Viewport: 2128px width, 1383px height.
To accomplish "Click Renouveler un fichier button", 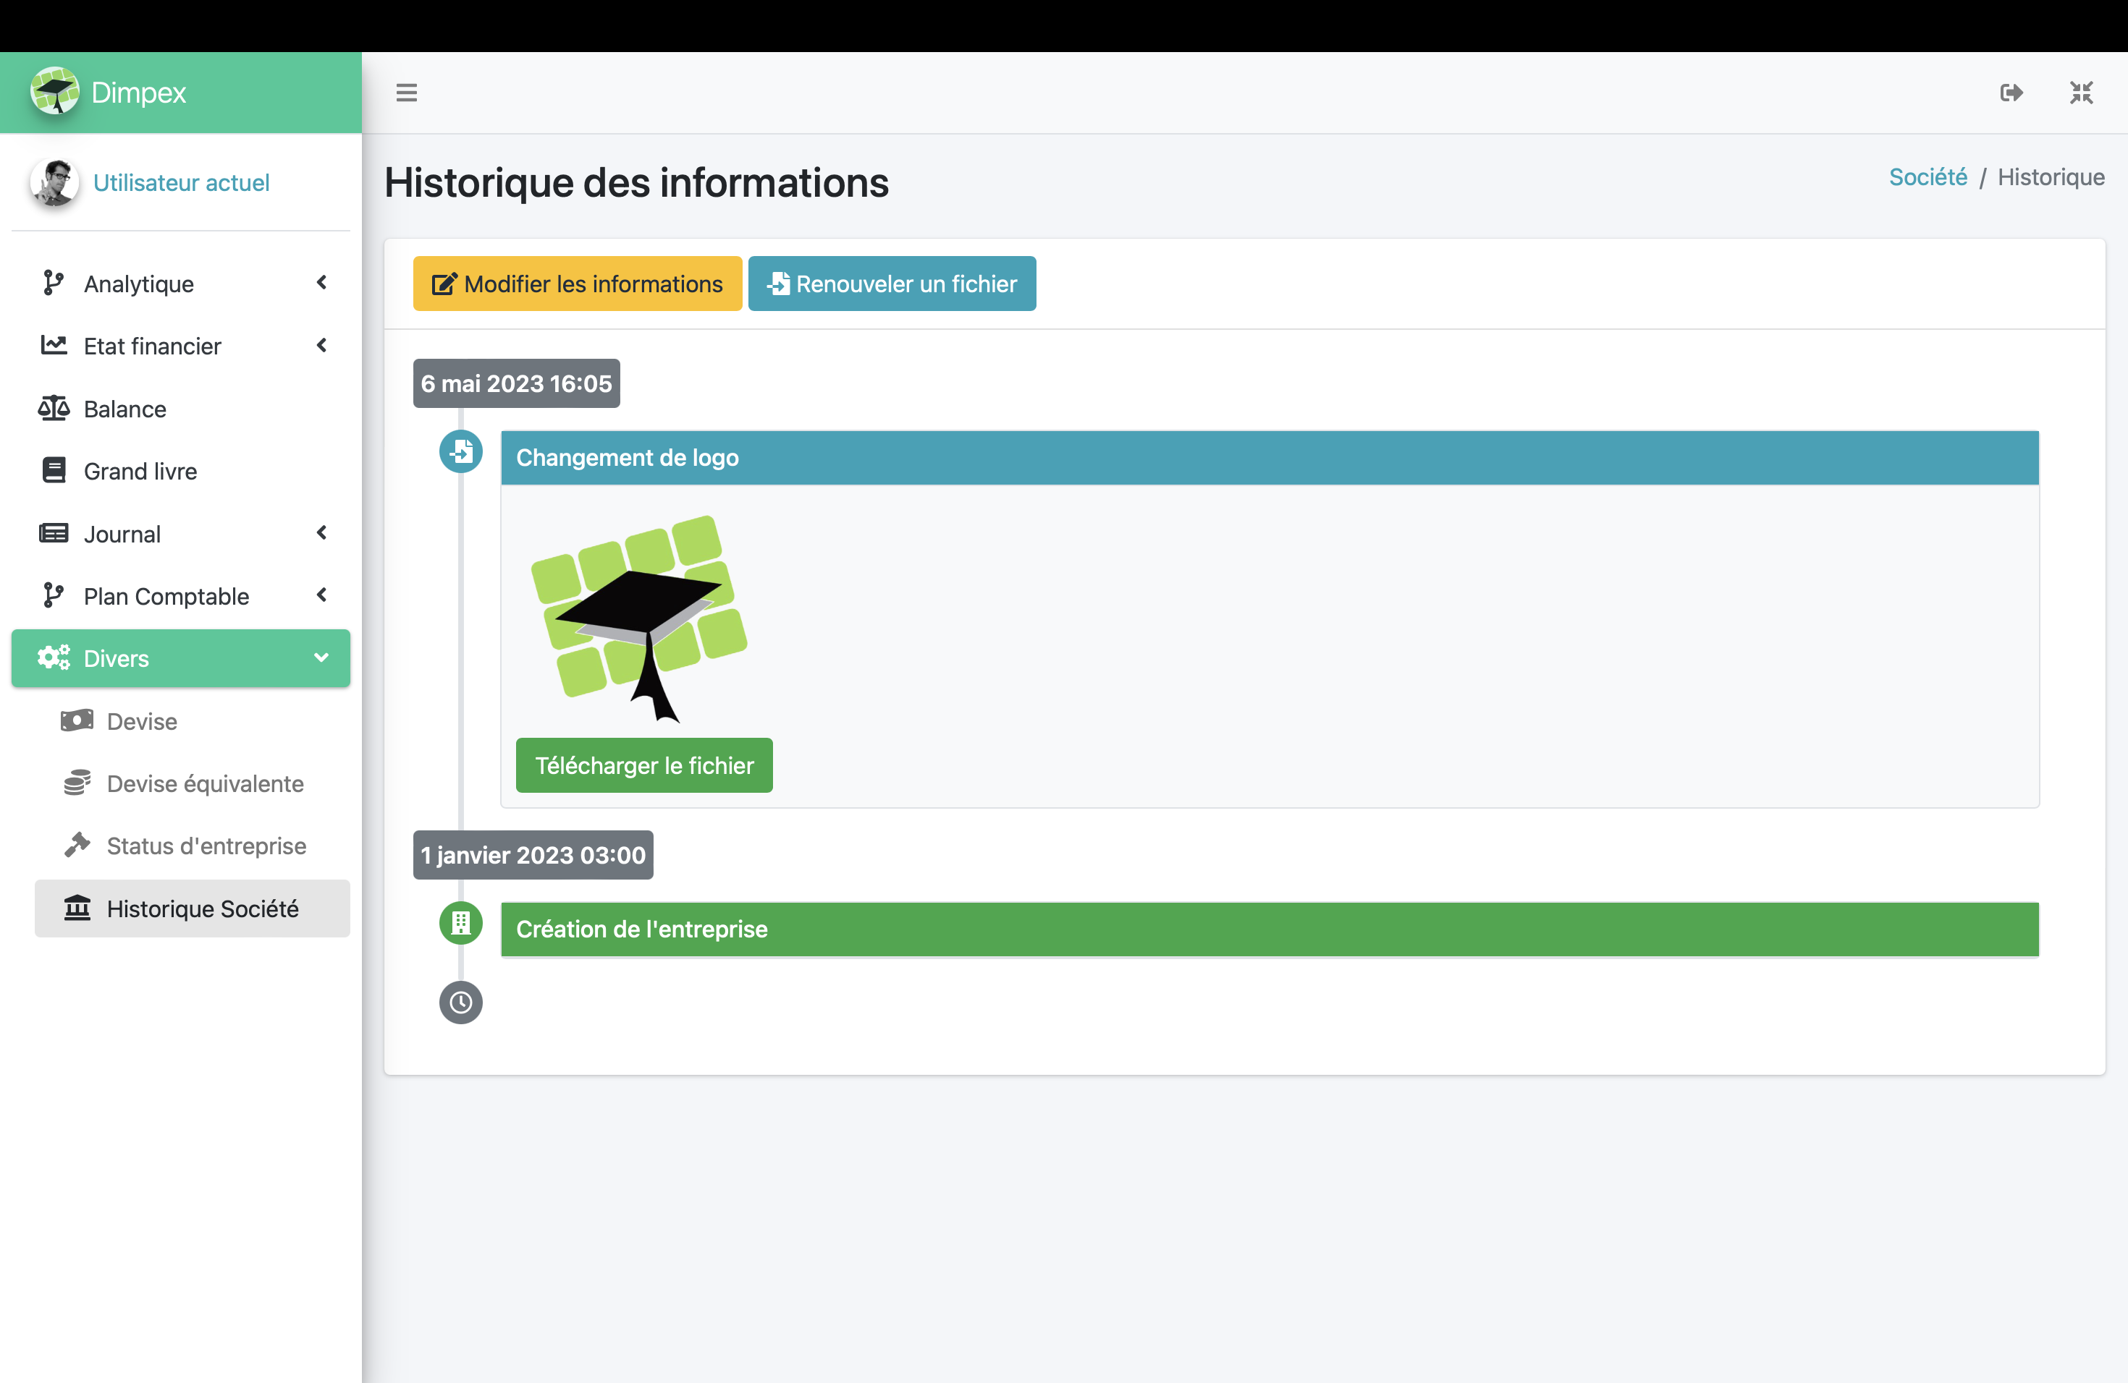I will coord(892,284).
